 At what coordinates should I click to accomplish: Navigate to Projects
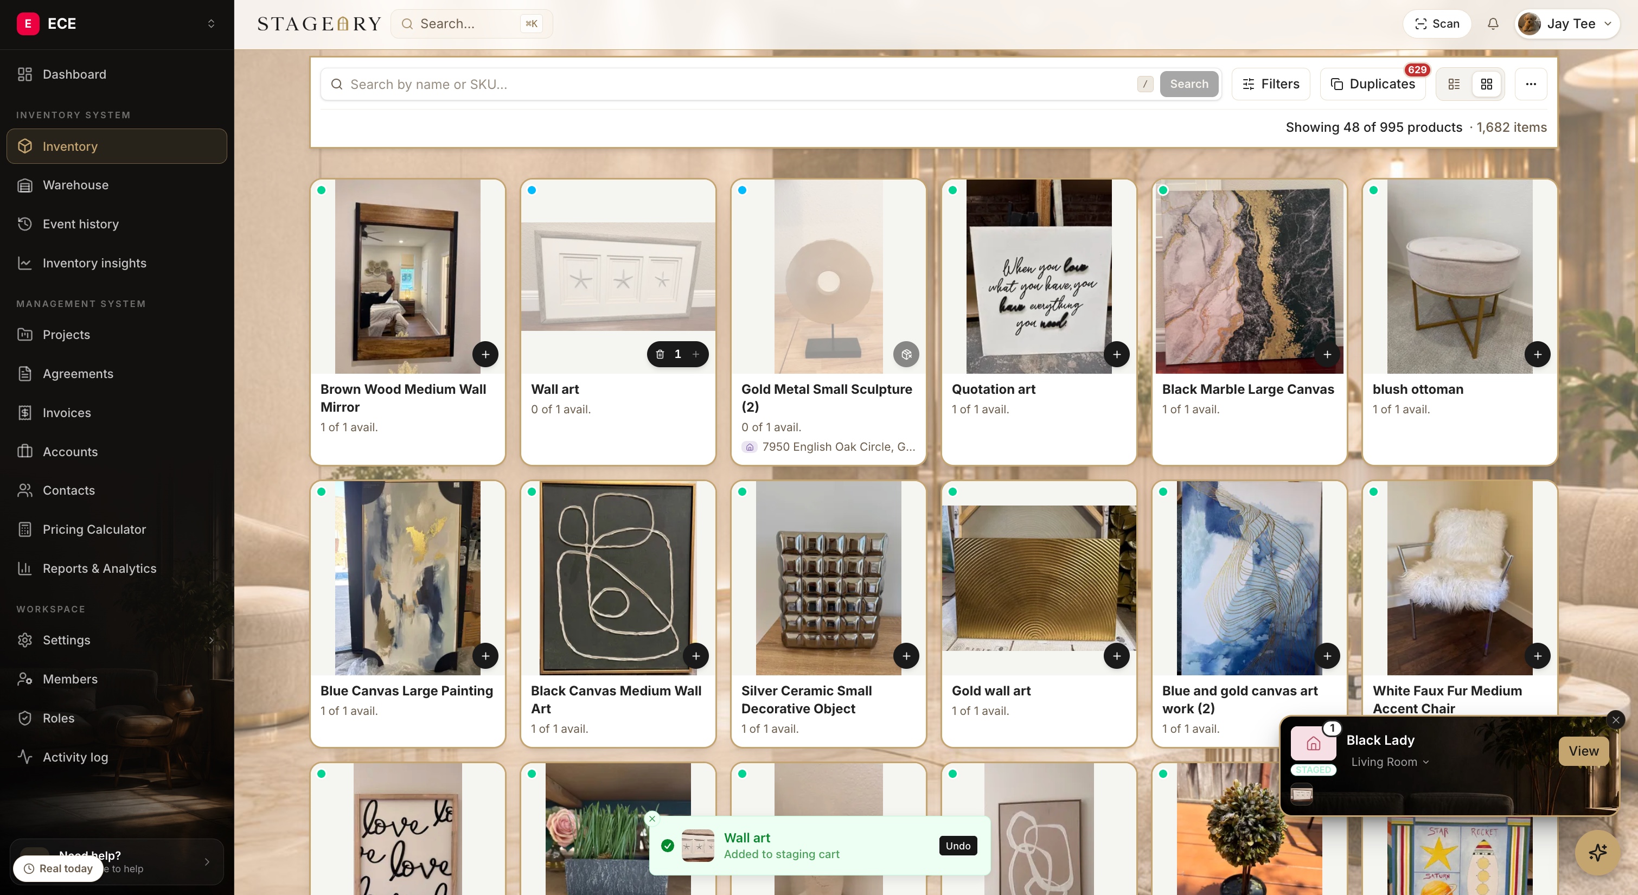click(117, 335)
